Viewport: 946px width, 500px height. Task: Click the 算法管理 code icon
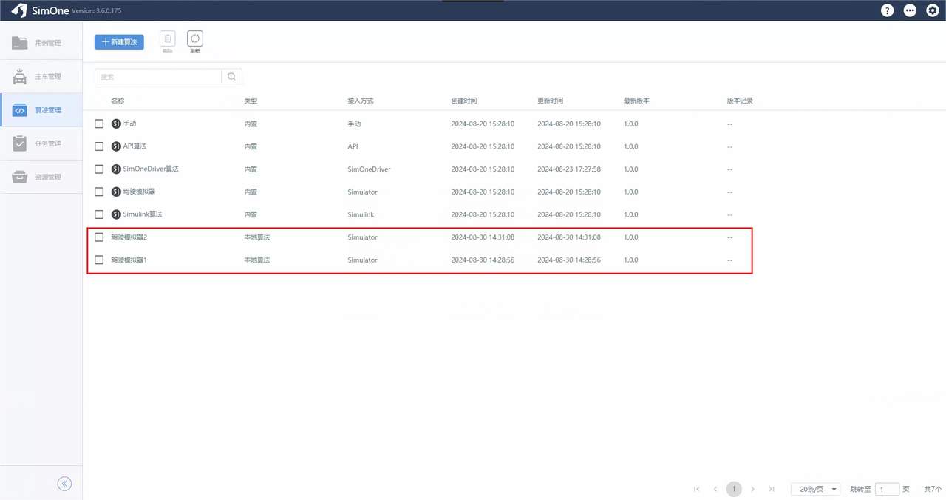pos(20,110)
